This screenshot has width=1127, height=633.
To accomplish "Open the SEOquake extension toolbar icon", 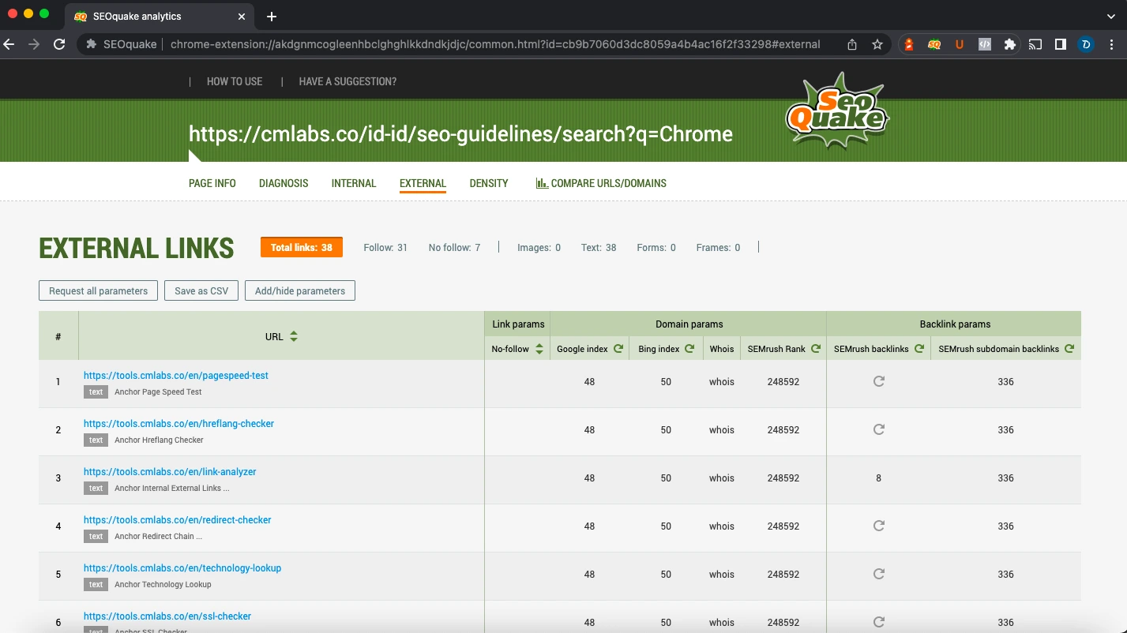I will (934, 45).
